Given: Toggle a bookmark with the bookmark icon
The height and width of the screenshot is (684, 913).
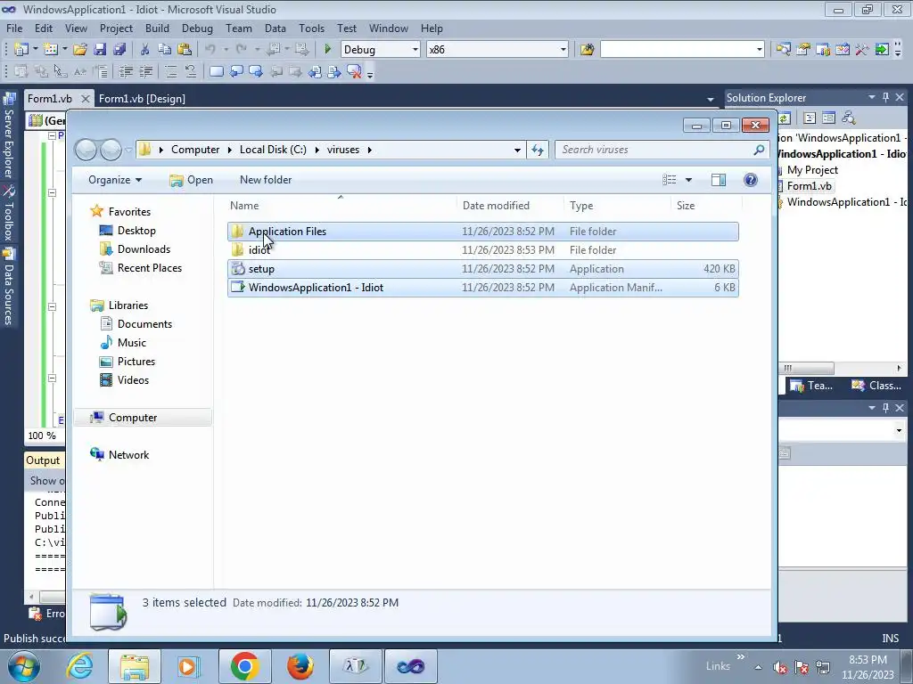Looking at the screenshot, I should pyautogui.click(x=216, y=71).
